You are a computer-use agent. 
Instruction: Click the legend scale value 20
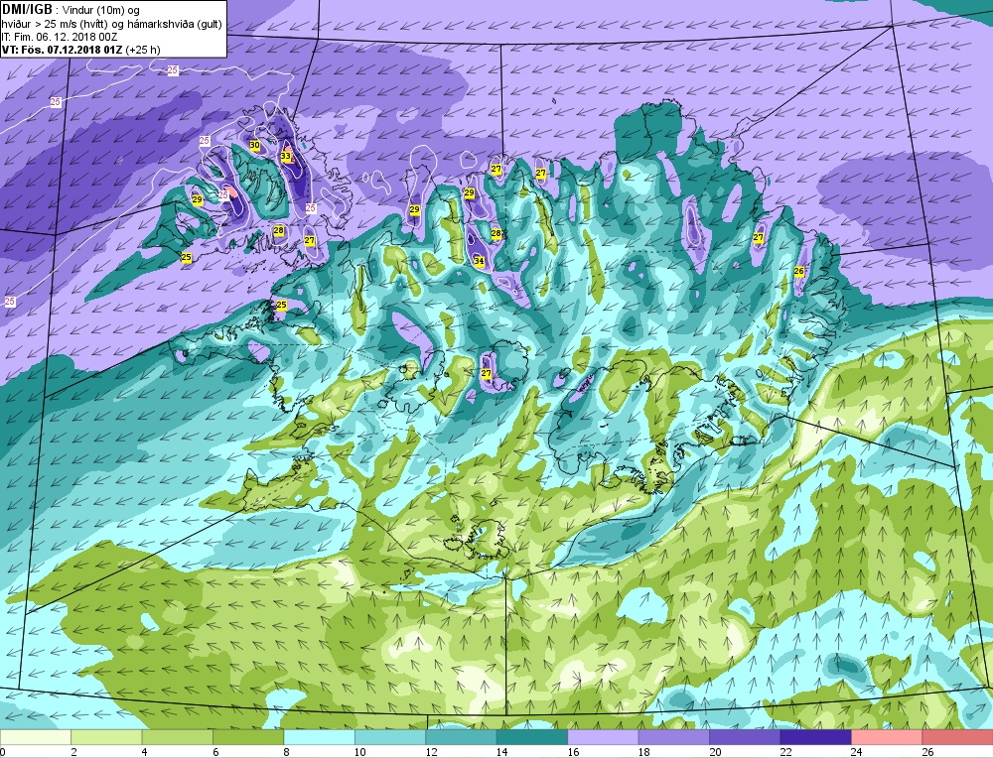(x=715, y=752)
